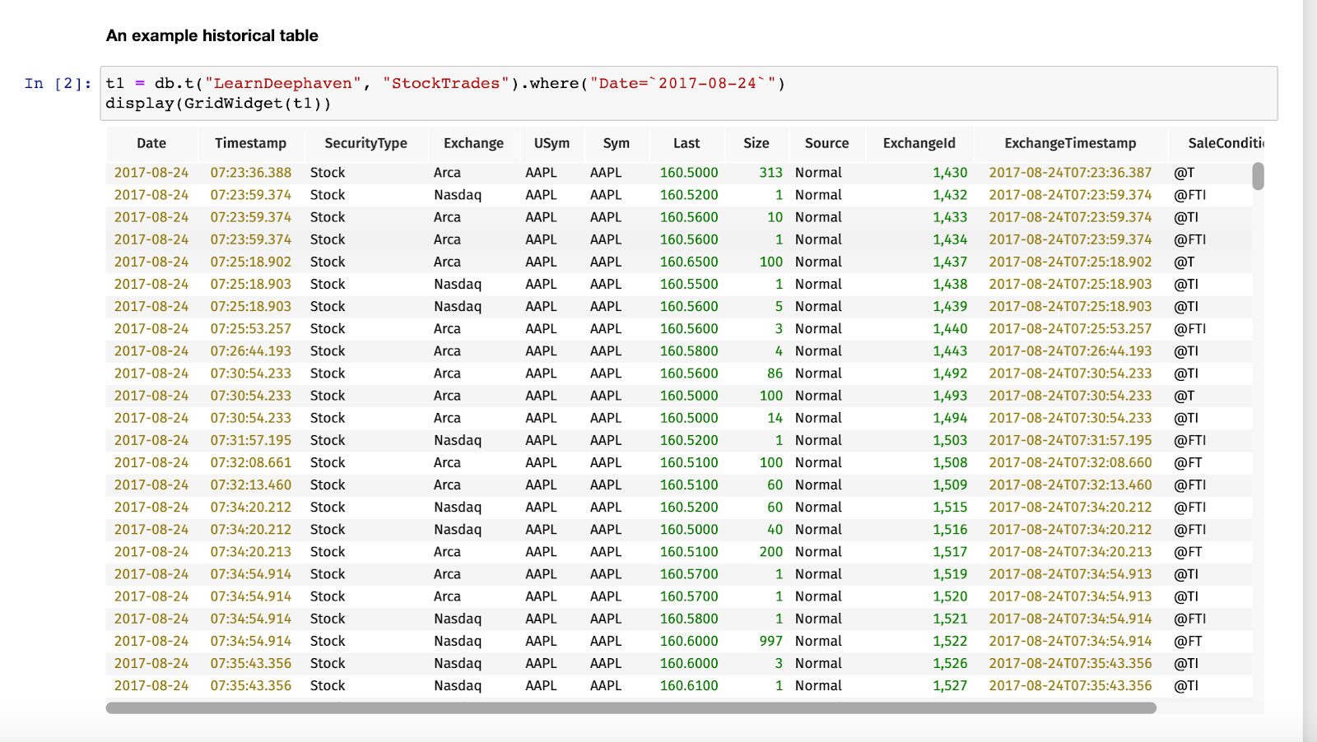Click ExchangeId cell 1,503
1317x742 pixels.
pyautogui.click(x=950, y=440)
